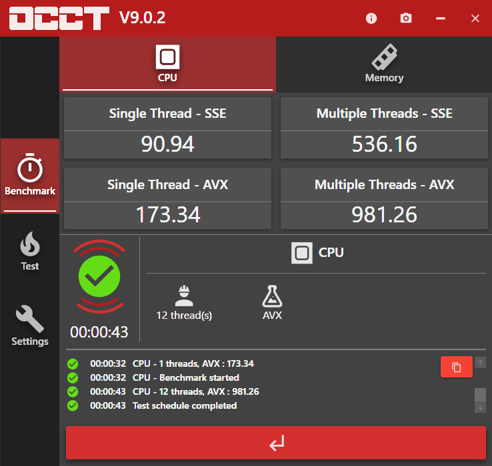Screen dimensions: 492x466
Task: Select the Single Thread - AVX result card
Action: click(x=167, y=198)
